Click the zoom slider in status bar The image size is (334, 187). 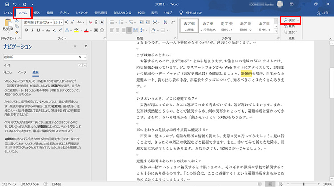tap(303, 183)
